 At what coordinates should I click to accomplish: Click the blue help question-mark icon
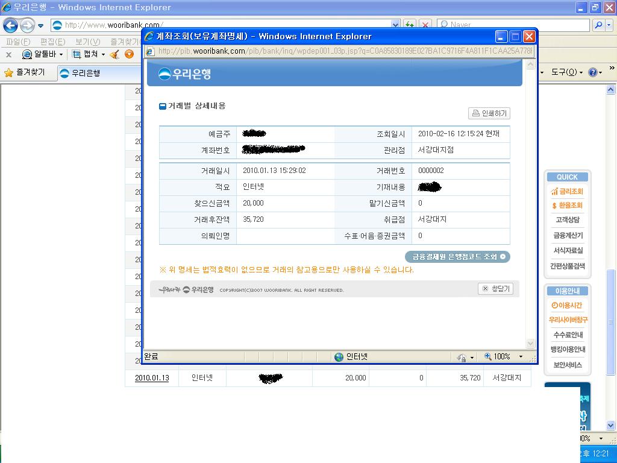[593, 72]
